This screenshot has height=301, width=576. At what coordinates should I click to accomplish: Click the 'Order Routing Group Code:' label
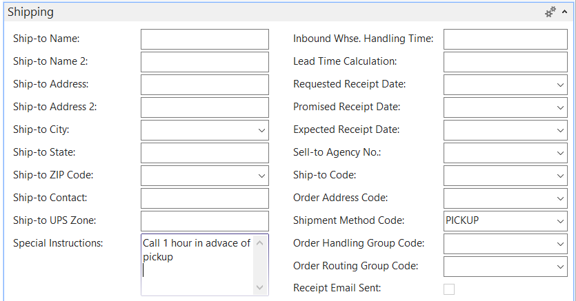355,266
